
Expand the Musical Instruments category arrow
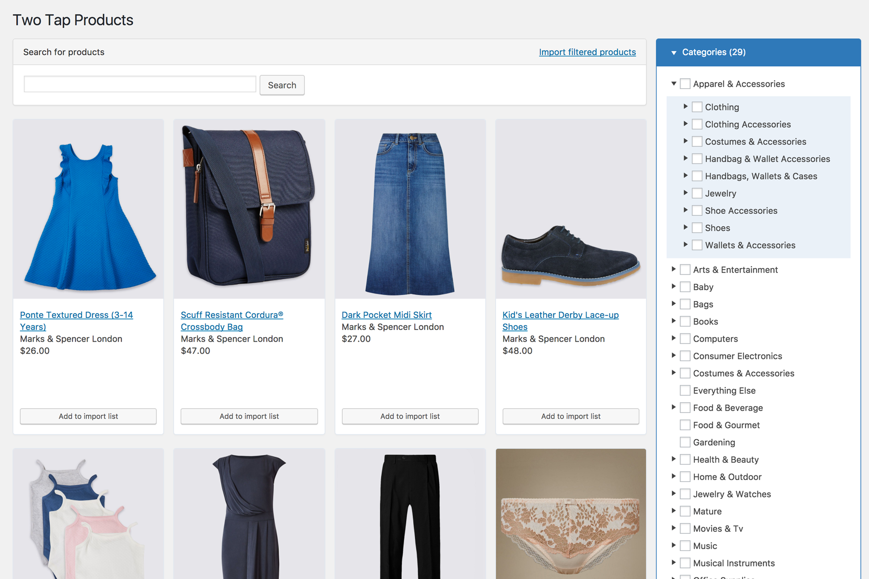[x=673, y=562]
